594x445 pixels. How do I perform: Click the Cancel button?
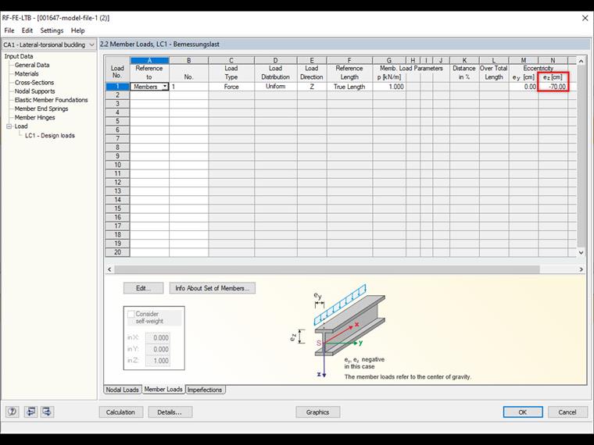(x=567, y=412)
